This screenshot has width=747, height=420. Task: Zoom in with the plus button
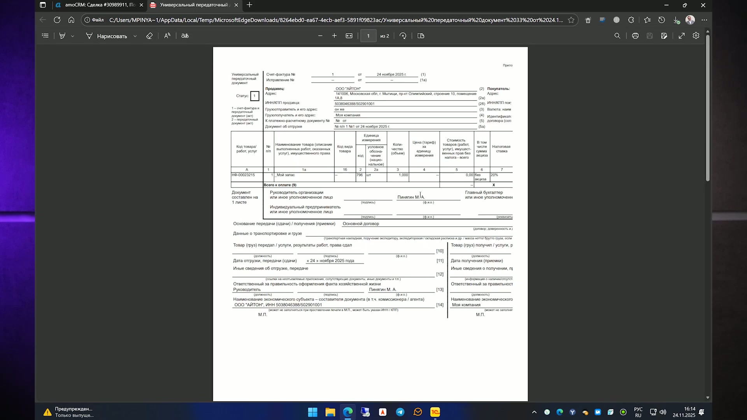[334, 36]
